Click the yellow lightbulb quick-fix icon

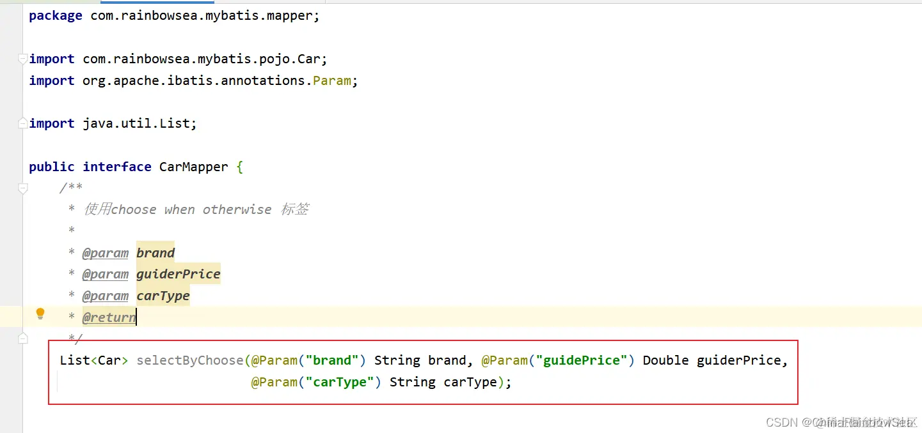point(40,314)
